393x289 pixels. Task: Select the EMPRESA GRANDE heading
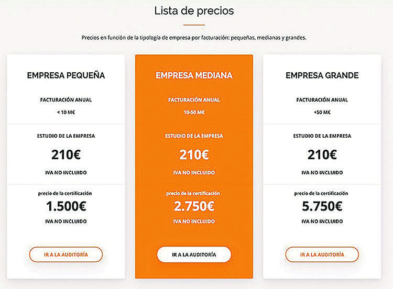click(322, 75)
